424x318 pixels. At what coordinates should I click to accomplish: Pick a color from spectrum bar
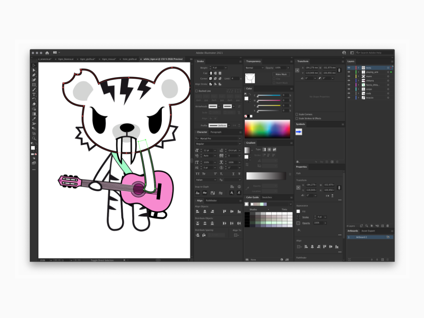267,129
